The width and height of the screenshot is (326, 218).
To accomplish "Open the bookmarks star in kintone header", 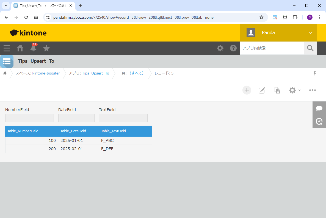I will click(x=46, y=48).
